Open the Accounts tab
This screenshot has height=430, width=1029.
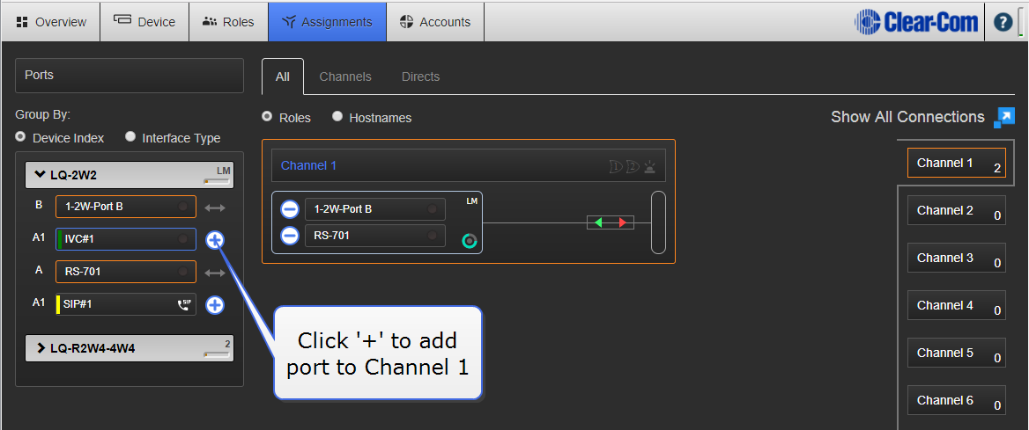pyautogui.click(x=435, y=22)
